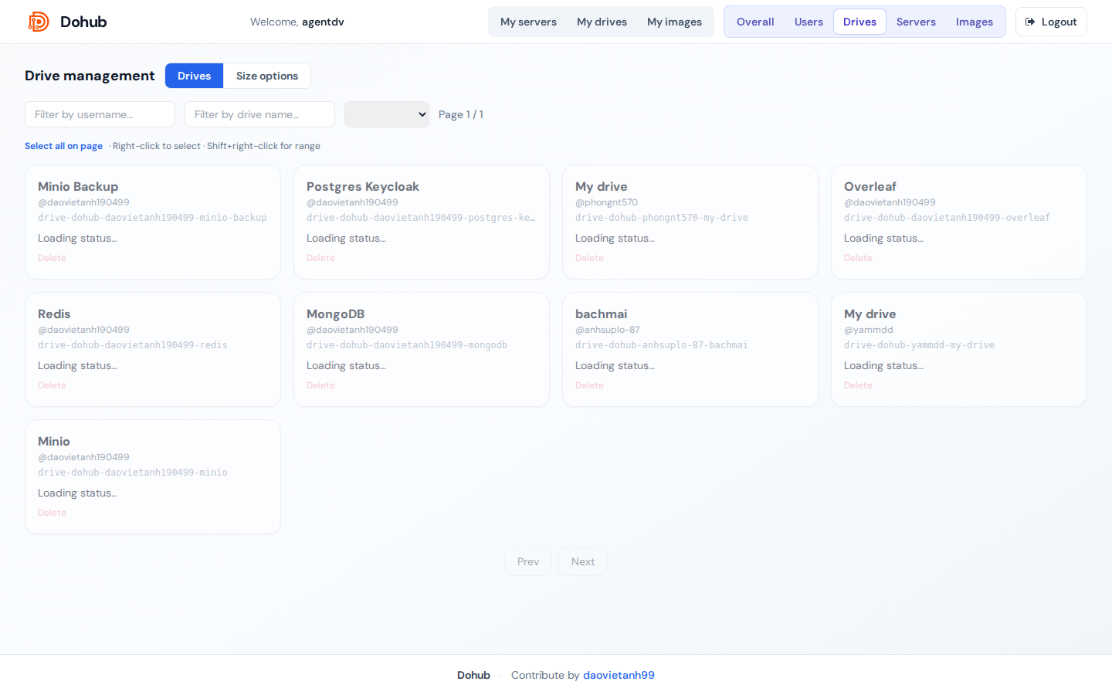This screenshot has width=1112, height=695.
Task: Click the Dohub brand name in header
Action: [83, 22]
